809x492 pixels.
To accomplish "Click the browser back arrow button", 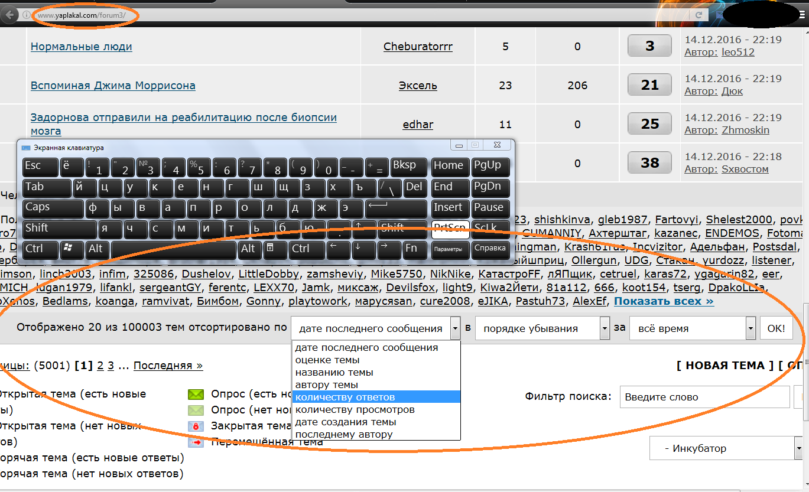I will [x=11, y=15].
